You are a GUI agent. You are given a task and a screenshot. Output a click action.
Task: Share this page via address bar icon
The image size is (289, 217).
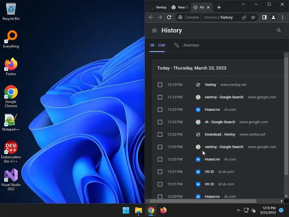click(244, 17)
